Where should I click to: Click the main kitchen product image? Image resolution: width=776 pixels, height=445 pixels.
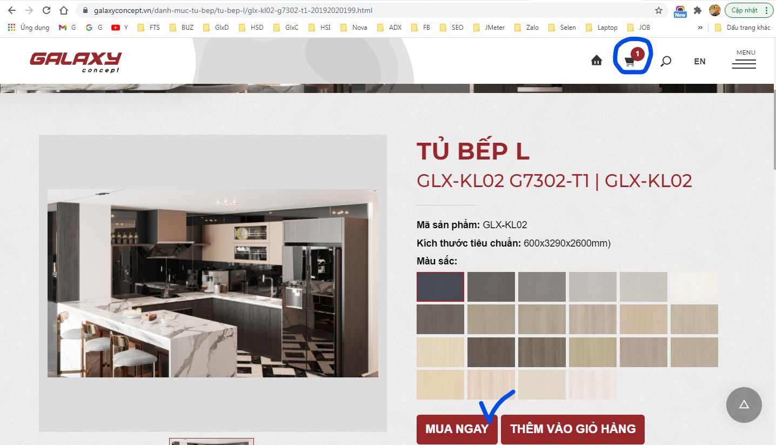pyautogui.click(x=213, y=283)
